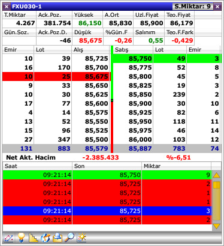Click the magnifying glass search icon
Screen dimensions: 224x246
point(69,238)
